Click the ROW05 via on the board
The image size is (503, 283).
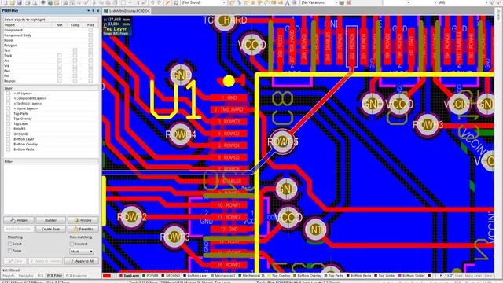click(x=282, y=141)
